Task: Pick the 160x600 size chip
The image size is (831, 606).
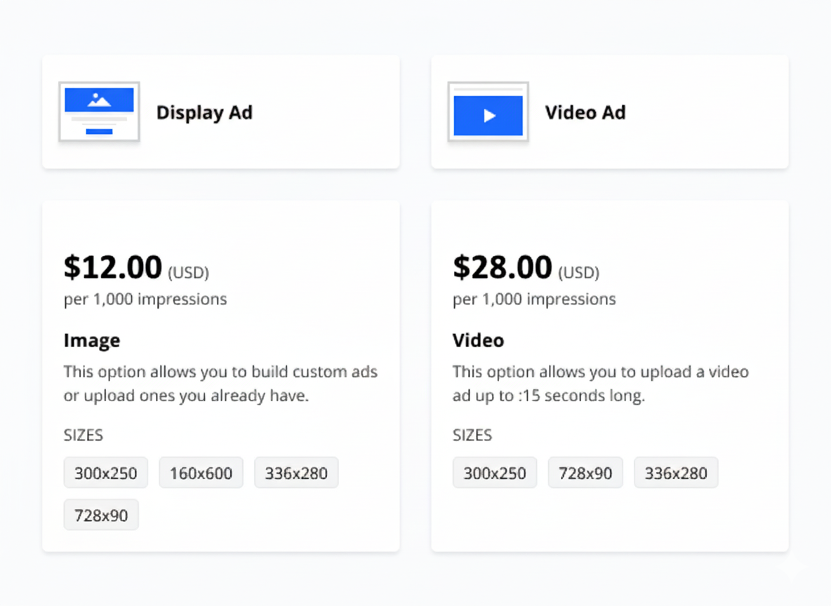Action: point(201,473)
